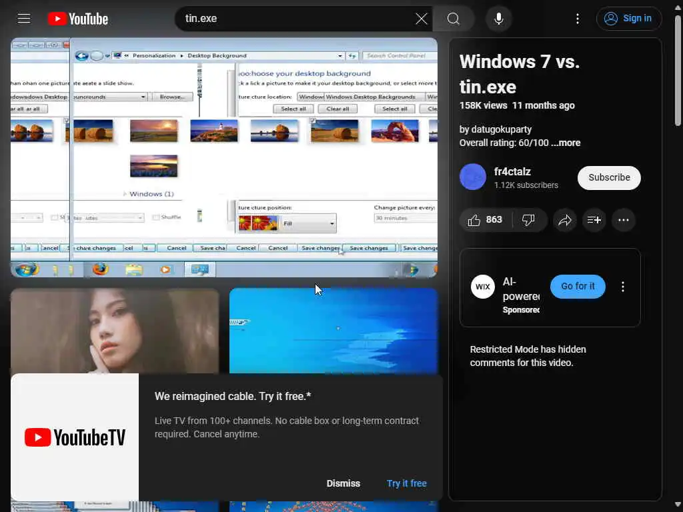This screenshot has height=512, width=683.
Task: Subscribe to fr4ctalz channel
Action: [x=609, y=177]
